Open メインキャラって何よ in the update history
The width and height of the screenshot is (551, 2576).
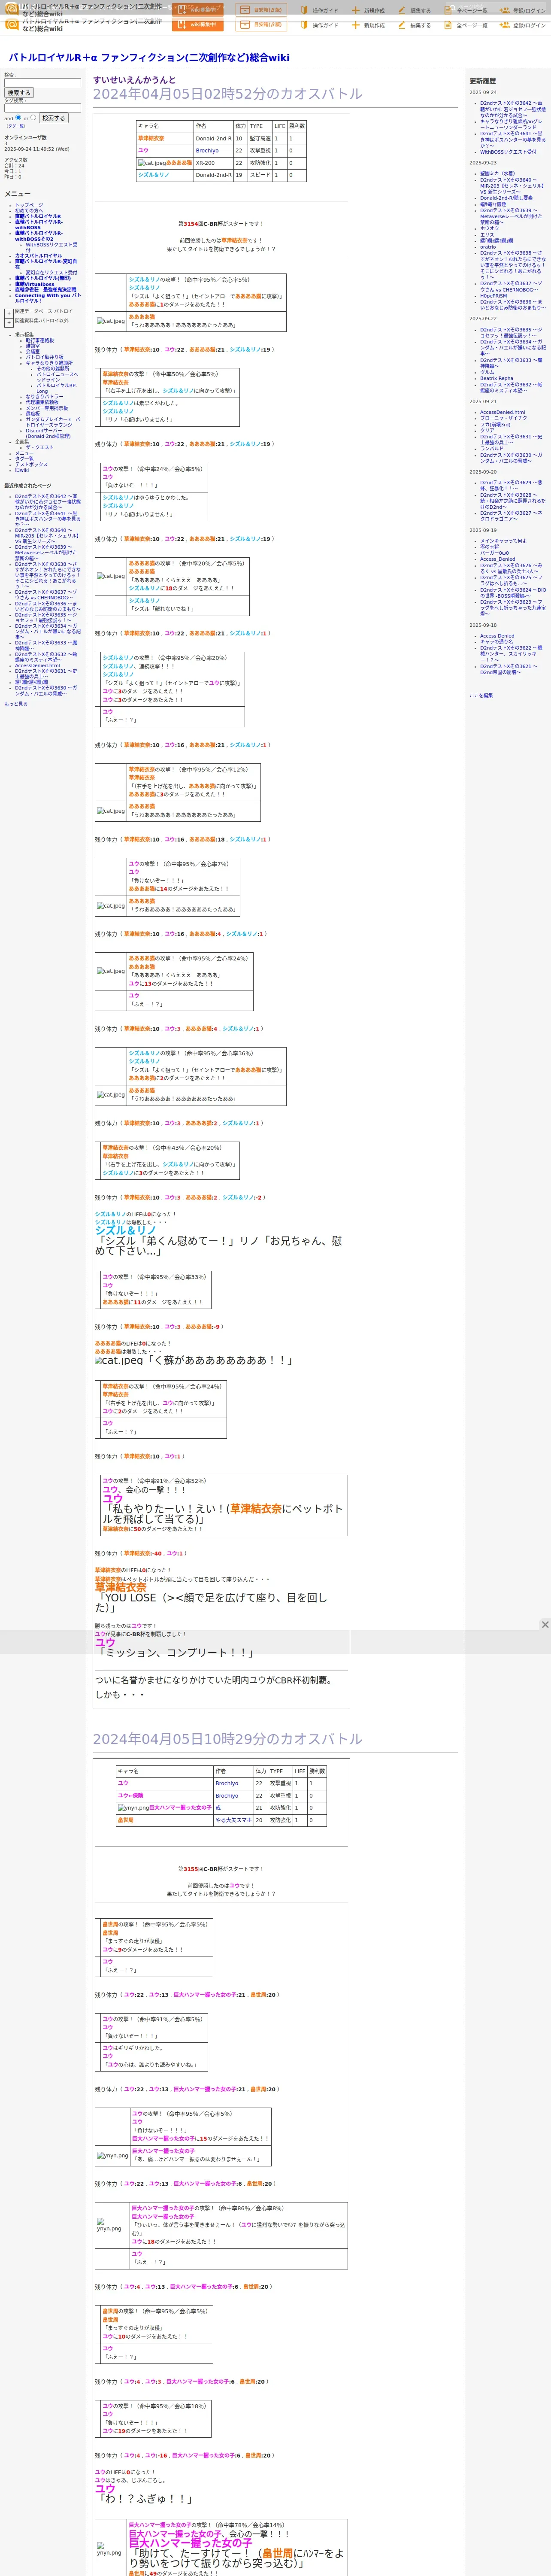tap(503, 541)
